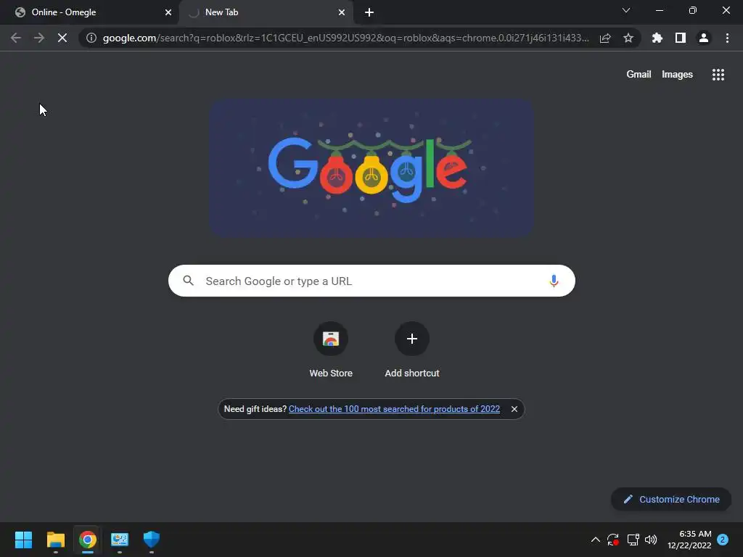Viewport: 743px width, 557px height.
Task: Open Windows Security shield icon
Action: pos(152,540)
